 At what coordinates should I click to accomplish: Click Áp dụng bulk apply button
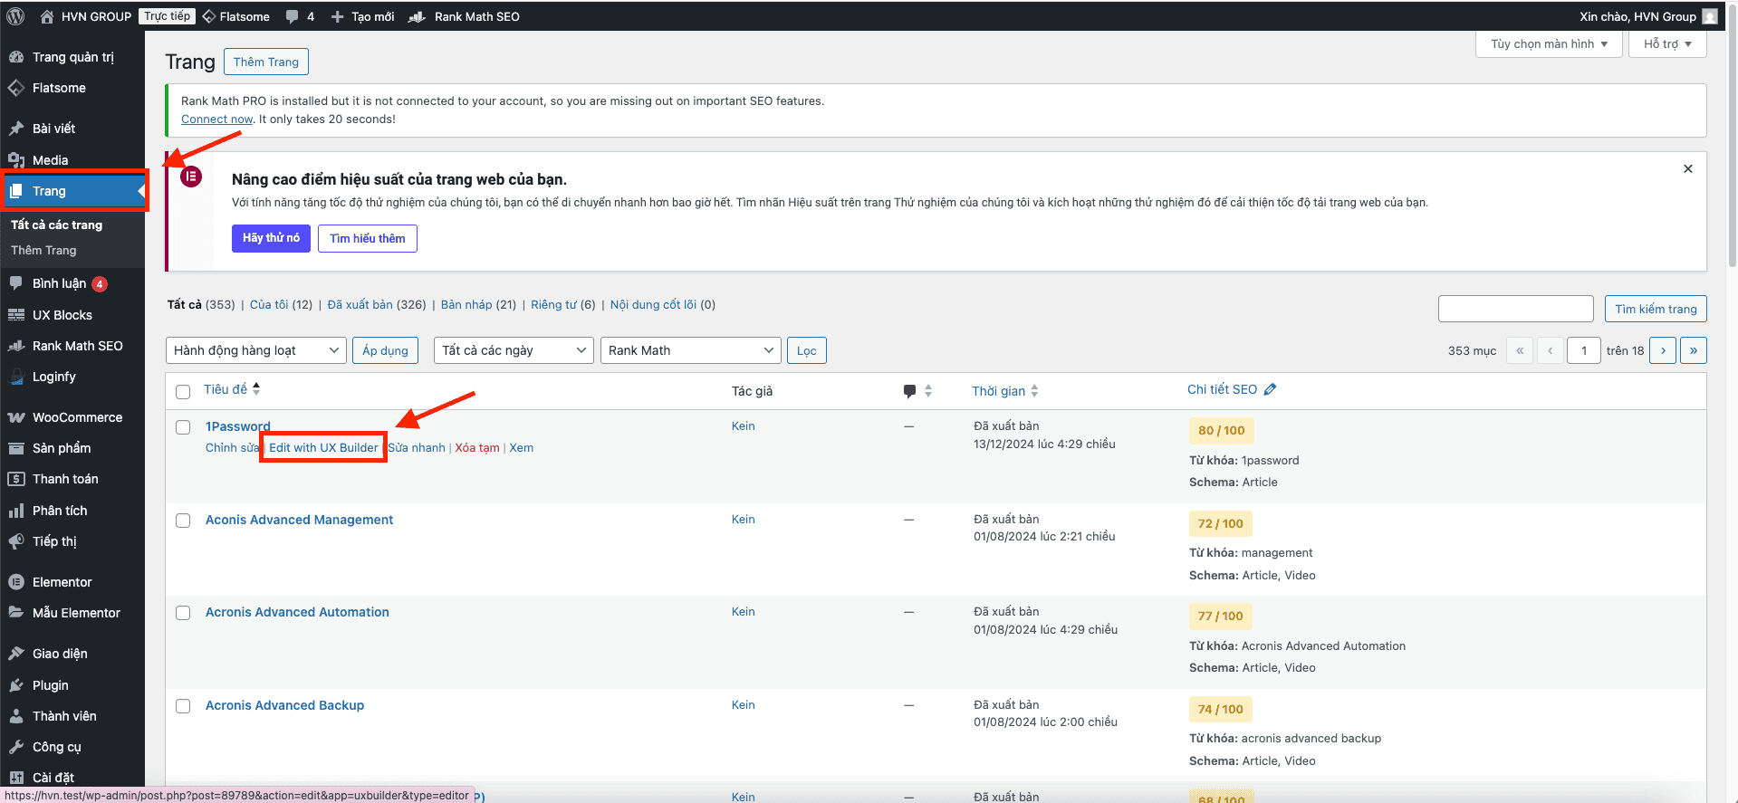coord(385,350)
